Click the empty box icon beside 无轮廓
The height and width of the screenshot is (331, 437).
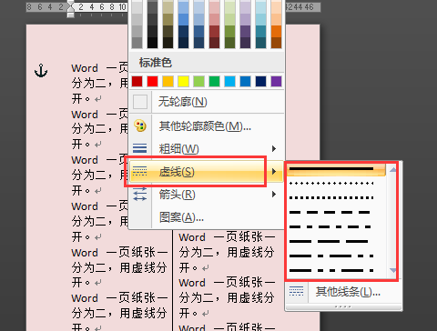[x=140, y=102]
